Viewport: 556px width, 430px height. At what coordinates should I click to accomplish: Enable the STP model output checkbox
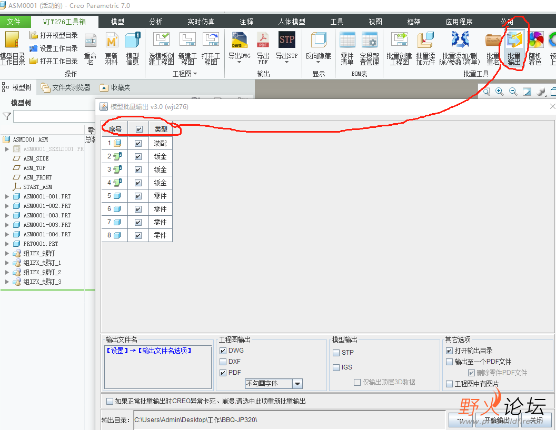336,353
